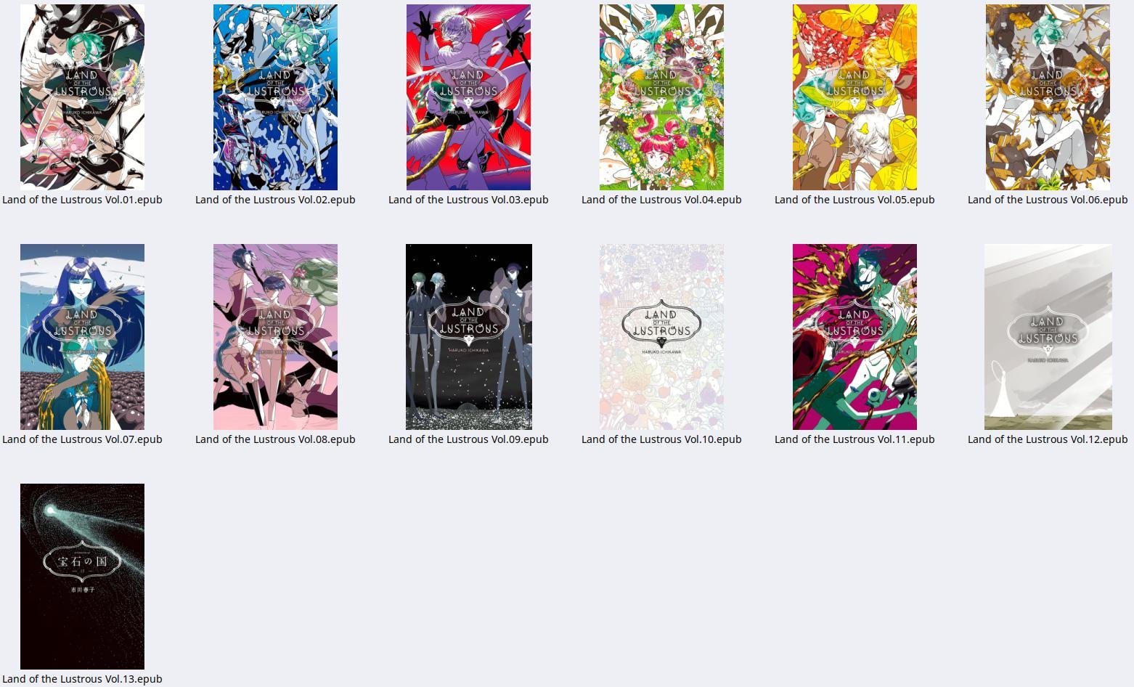
Task: Select the label Land of the Lustrous Vol.05.epub
Action: coord(854,200)
